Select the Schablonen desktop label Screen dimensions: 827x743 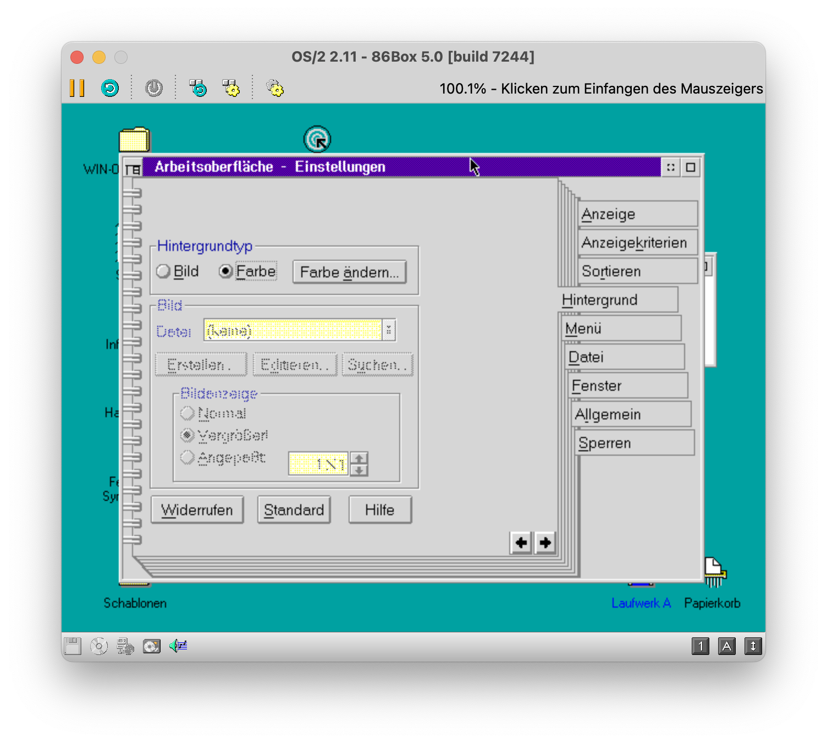tap(135, 603)
